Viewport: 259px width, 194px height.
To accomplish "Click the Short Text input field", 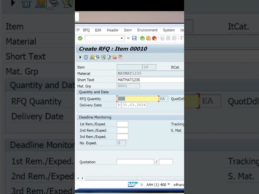I will point(150,80).
